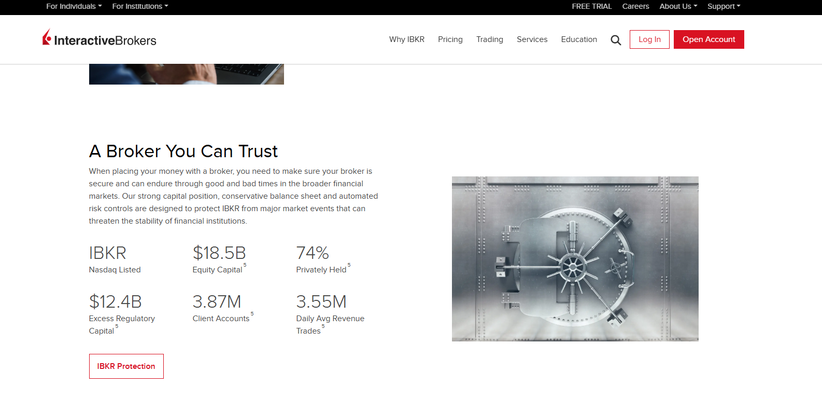Open the FREE TRIAL link
This screenshot has width=822, height=413.
point(591,6)
